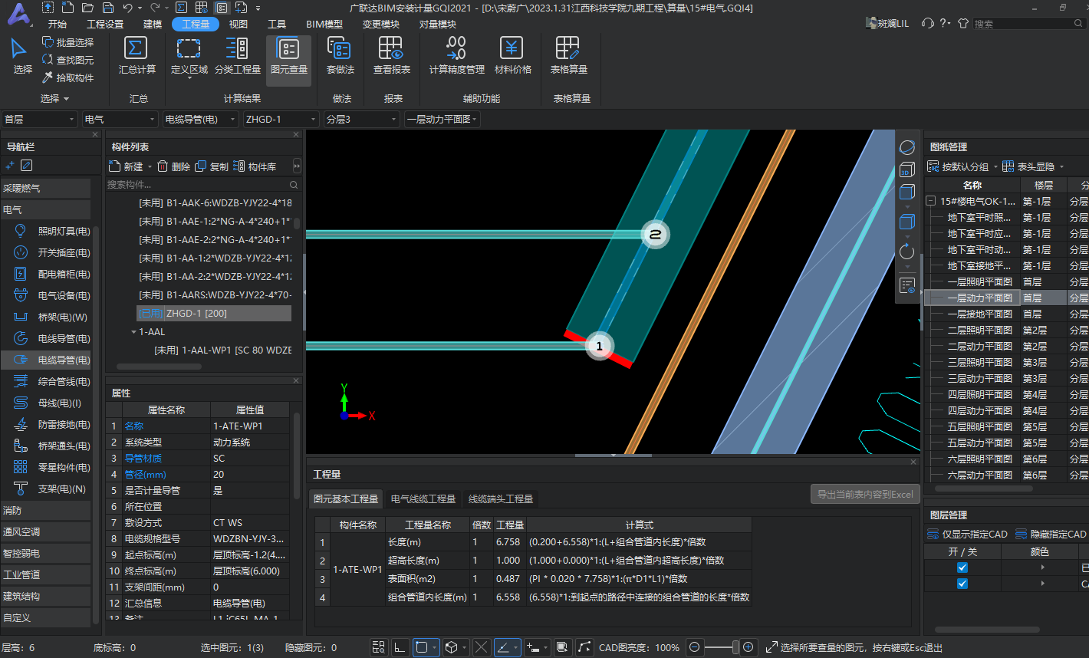Open the 一层动力平面图 drawing dropdown

(442, 119)
